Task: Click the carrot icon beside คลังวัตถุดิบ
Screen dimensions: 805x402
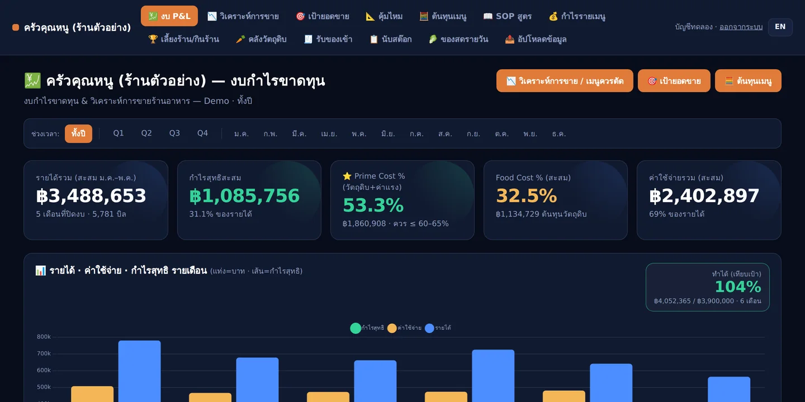Action: [x=240, y=39]
